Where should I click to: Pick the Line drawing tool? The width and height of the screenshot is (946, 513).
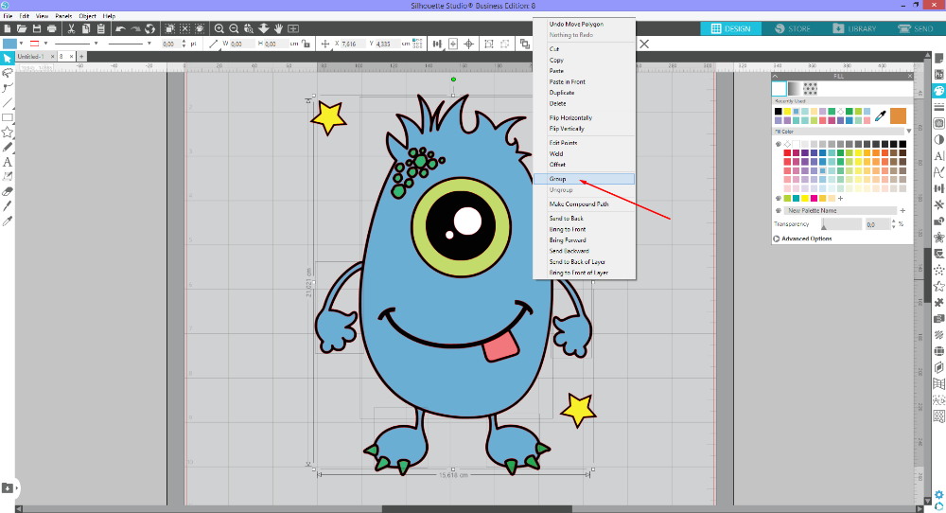[8, 102]
